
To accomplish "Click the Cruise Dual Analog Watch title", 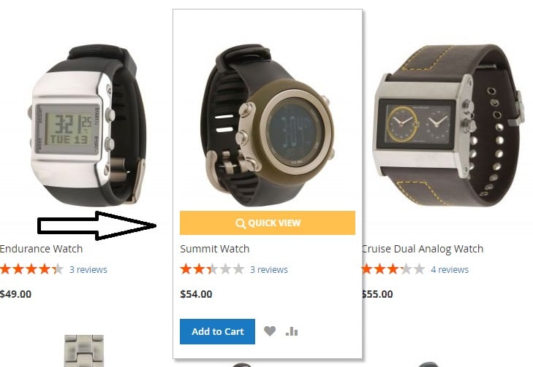I will (423, 249).
